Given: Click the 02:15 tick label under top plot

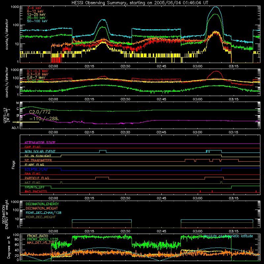Looking at the screenshot, I should click(x=89, y=66).
